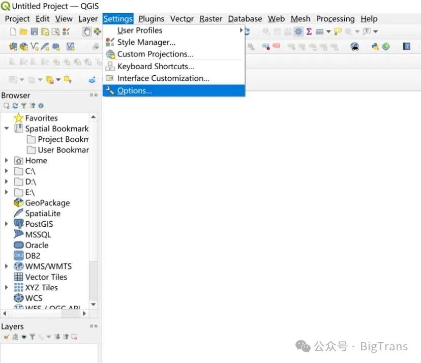Open the Processing menu

click(335, 19)
